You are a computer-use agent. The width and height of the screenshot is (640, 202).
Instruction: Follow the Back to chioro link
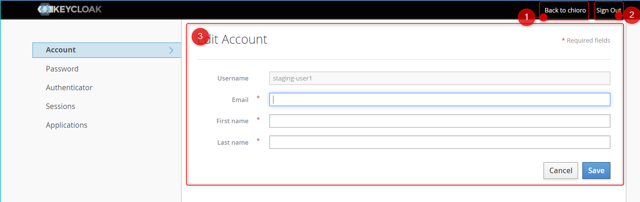(565, 10)
